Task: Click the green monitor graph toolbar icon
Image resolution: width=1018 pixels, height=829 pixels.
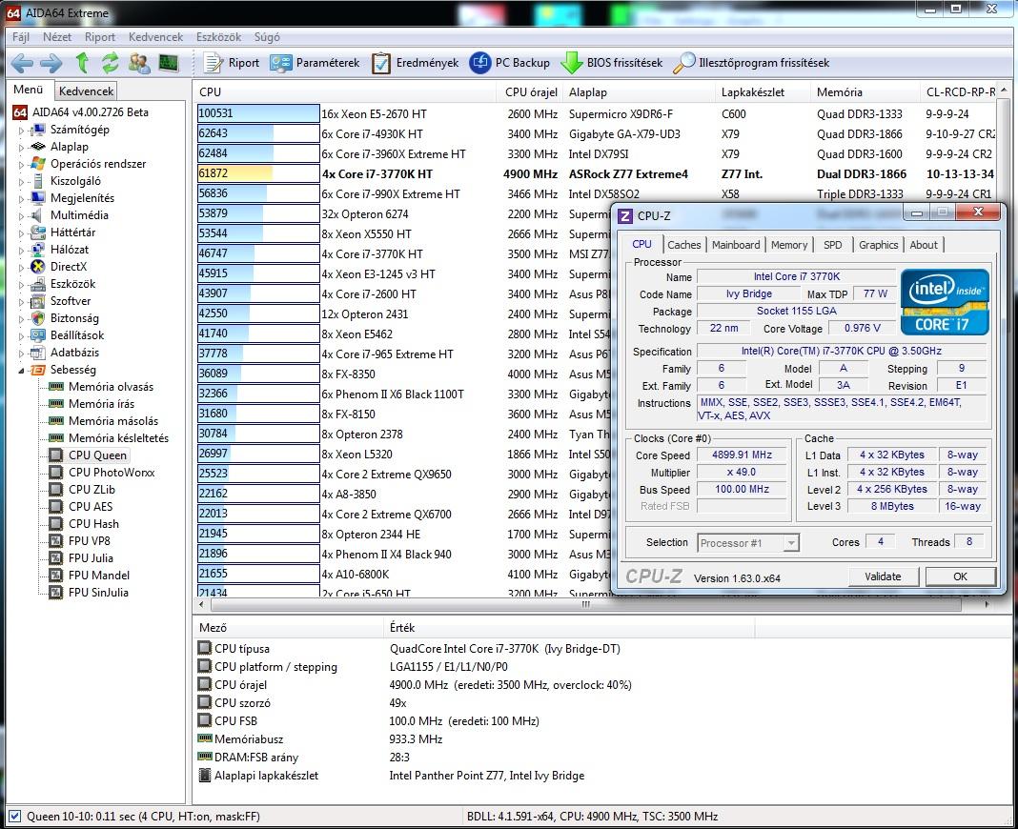Action: pos(168,63)
